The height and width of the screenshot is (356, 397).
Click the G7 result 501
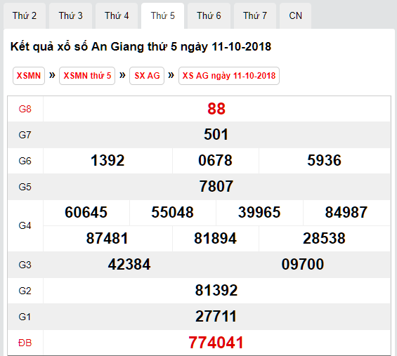(x=216, y=134)
